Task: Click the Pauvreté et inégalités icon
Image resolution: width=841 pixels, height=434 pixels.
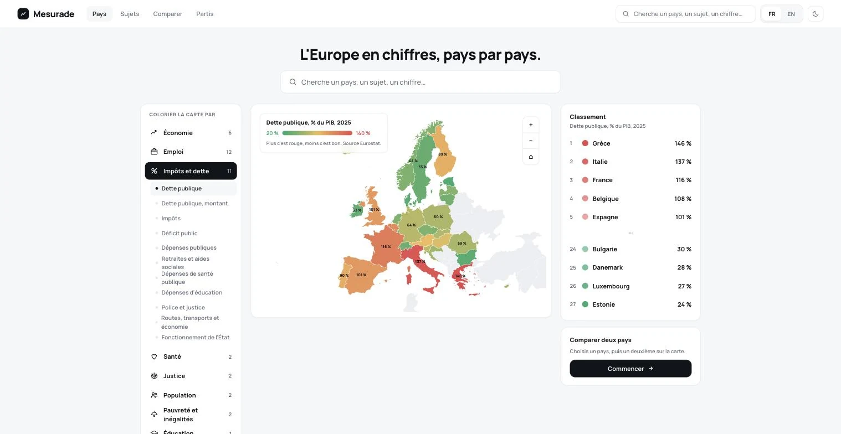Action: pyautogui.click(x=154, y=415)
